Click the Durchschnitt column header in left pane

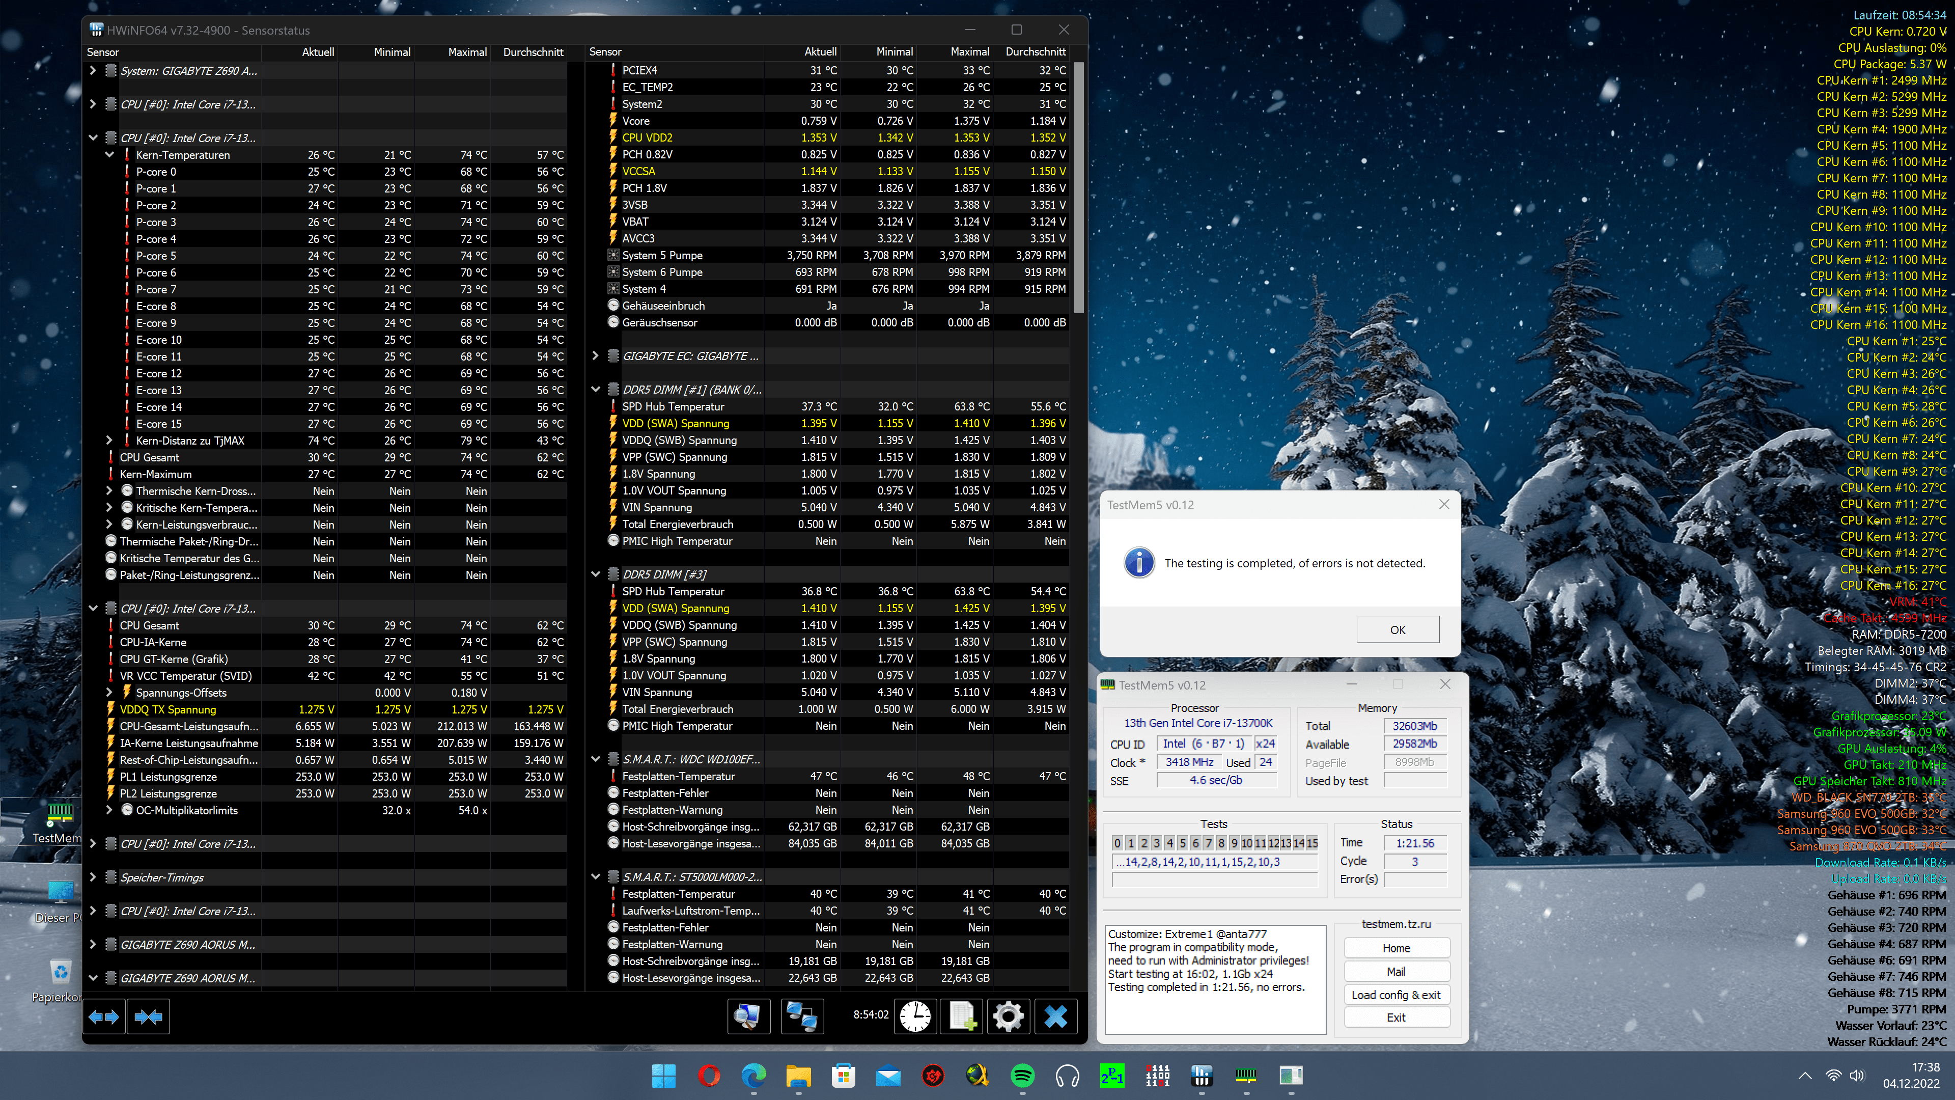pos(533,51)
